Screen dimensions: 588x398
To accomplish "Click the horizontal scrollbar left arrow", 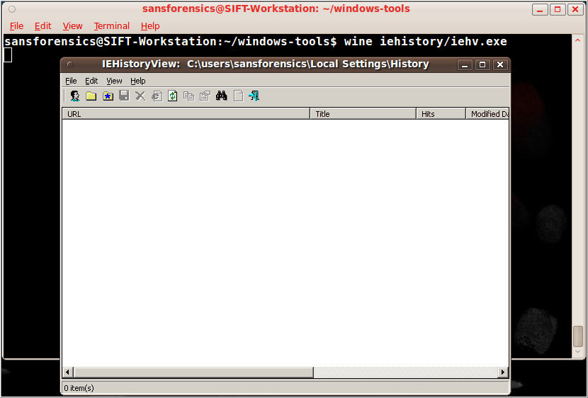I will (x=67, y=372).
